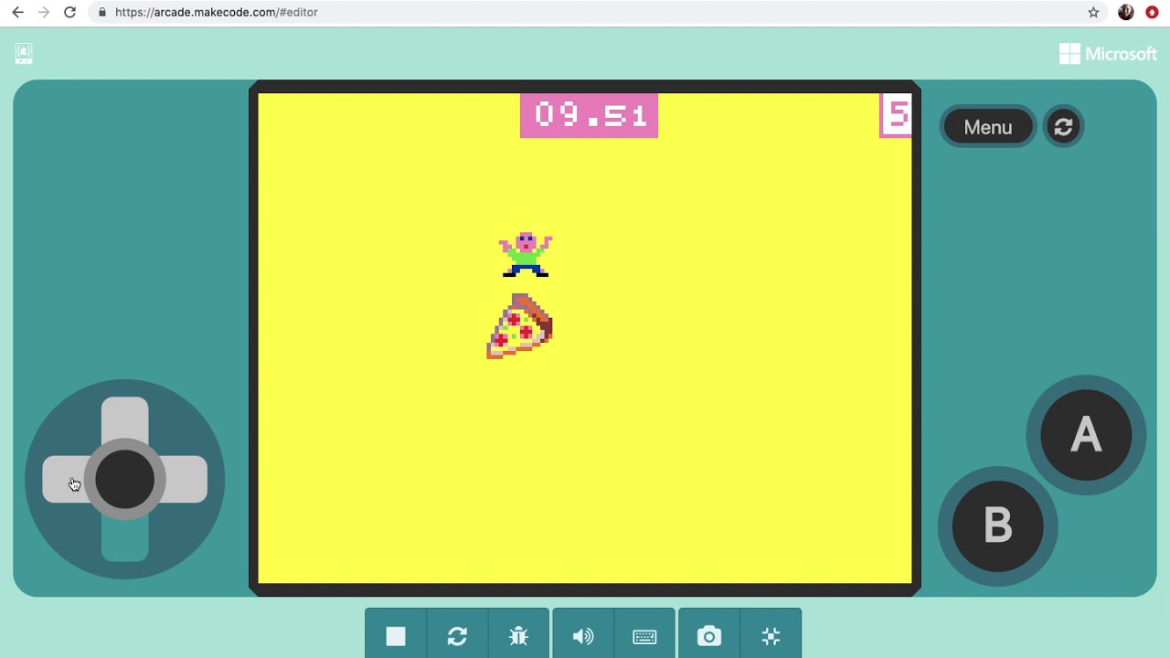Viewport: 1170px width, 658px height.
Task: Reload the browser page
Action: (69, 12)
